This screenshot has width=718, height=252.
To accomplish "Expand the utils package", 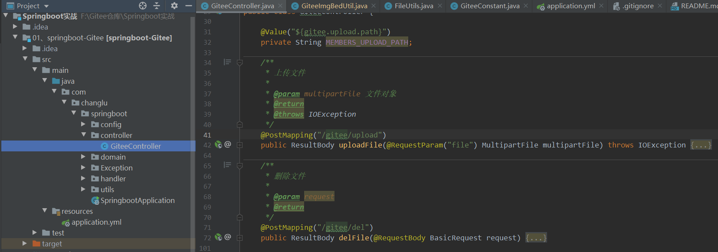I will [x=84, y=189].
